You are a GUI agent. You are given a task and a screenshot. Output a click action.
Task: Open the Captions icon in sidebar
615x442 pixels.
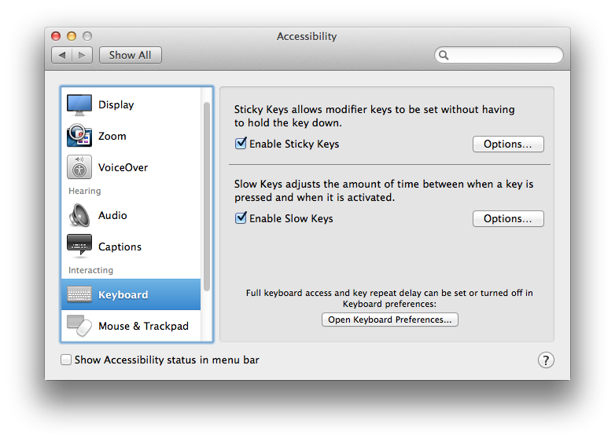tap(79, 247)
